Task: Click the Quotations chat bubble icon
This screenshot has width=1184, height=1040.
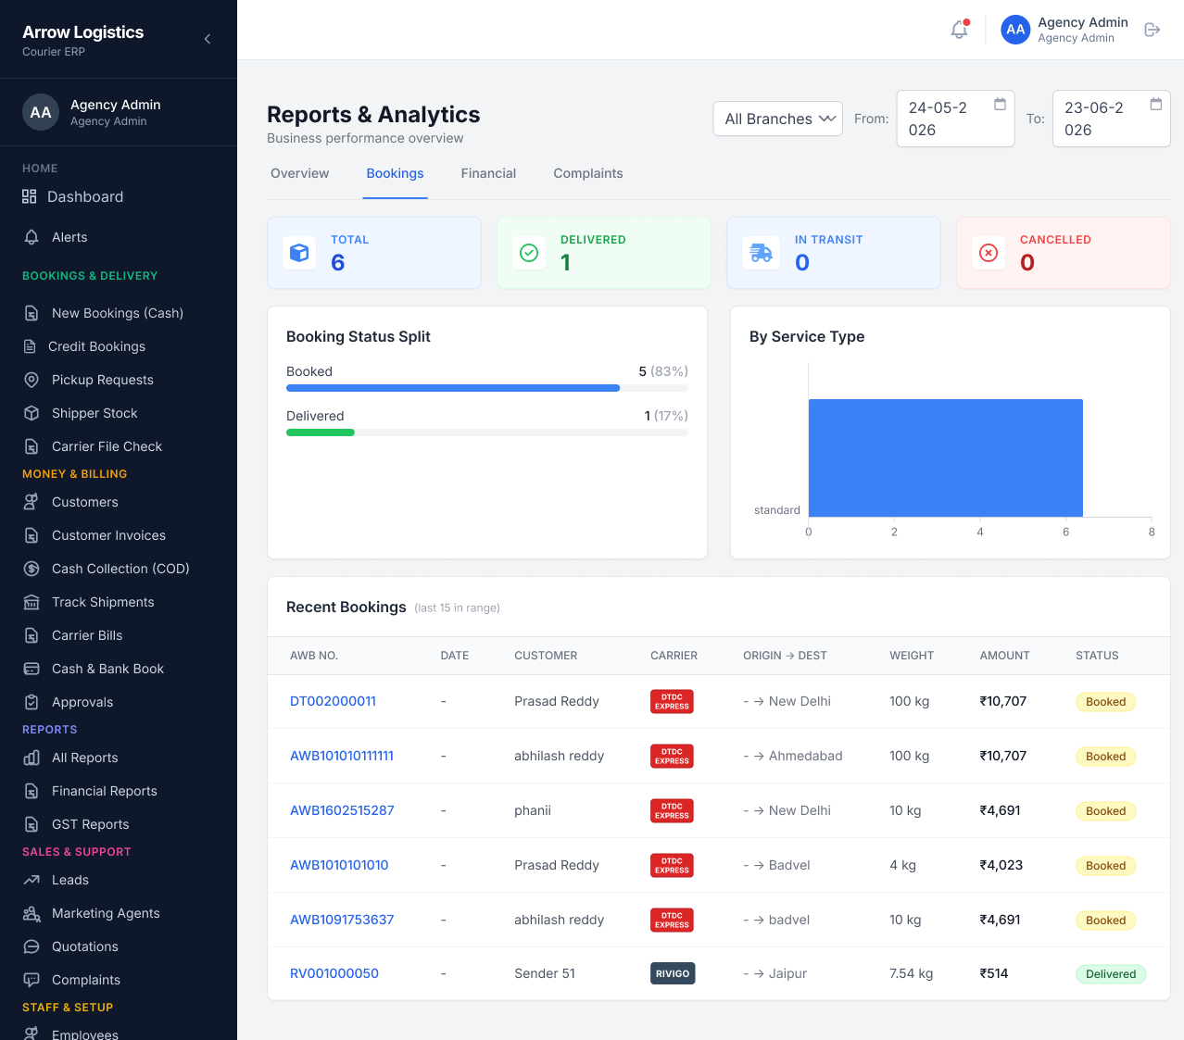Action: 31,946
